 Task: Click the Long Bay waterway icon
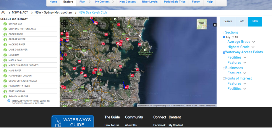pos(5,55)
